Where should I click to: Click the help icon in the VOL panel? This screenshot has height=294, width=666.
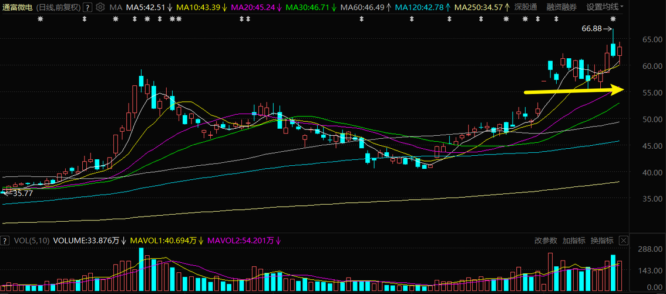4,241
